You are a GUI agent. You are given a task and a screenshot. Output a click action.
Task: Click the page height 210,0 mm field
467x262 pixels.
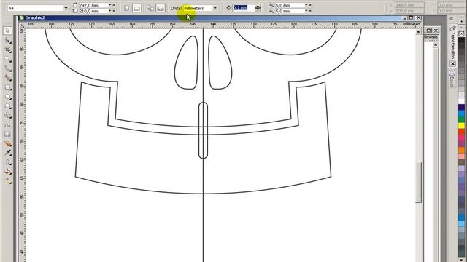[93, 11]
